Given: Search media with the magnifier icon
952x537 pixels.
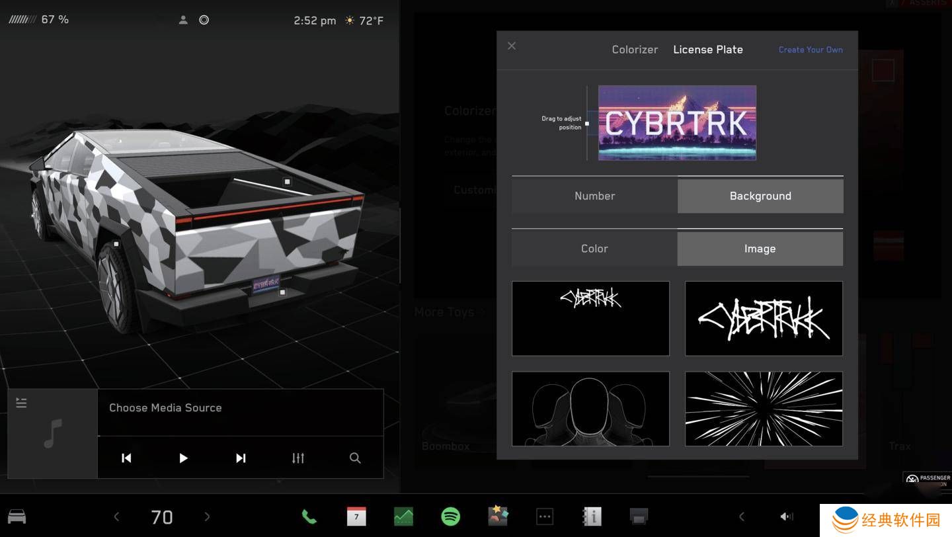Looking at the screenshot, I should click(355, 458).
